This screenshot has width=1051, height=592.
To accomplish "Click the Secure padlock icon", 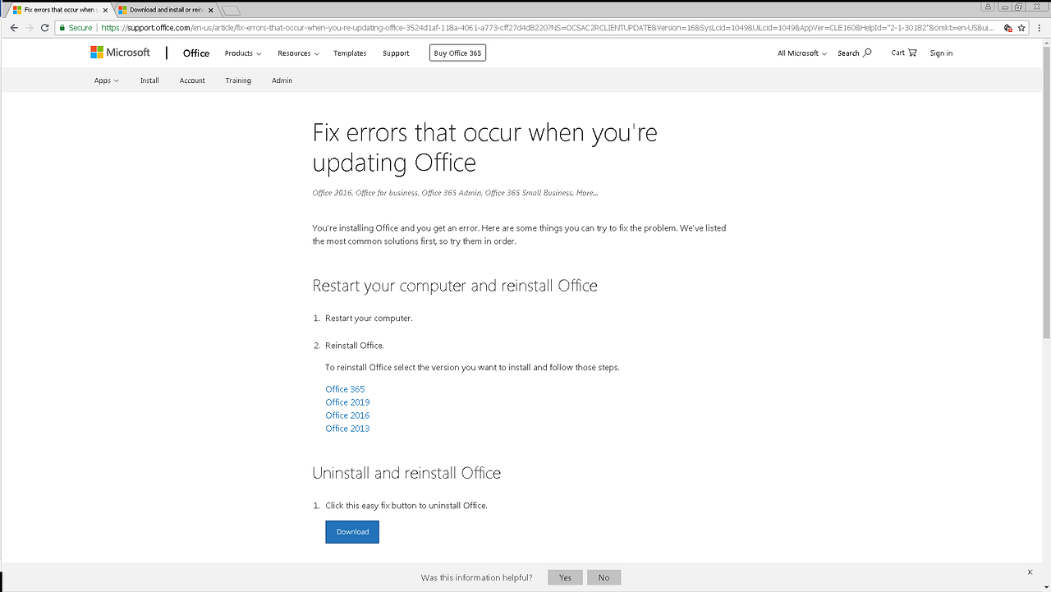I will point(61,27).
